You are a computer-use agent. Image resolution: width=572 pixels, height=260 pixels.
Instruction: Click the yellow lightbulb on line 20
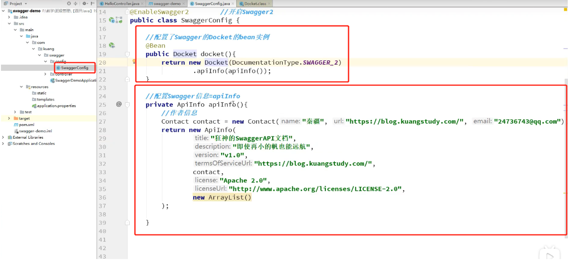134,61
